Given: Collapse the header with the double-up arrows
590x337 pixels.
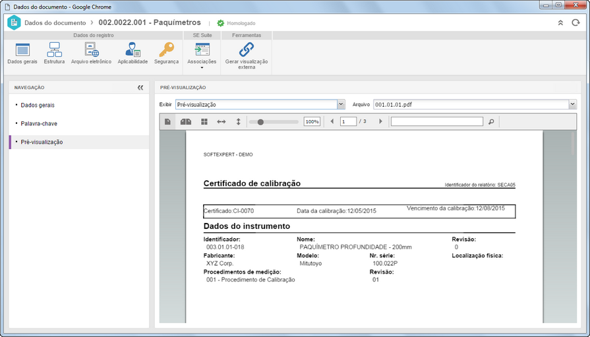Looking at the screenshot, I should [x=560, y=22].
